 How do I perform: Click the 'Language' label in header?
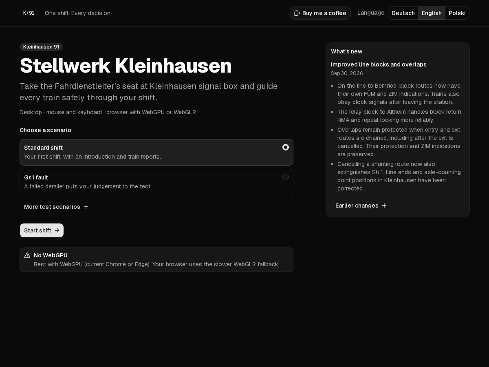371,13
